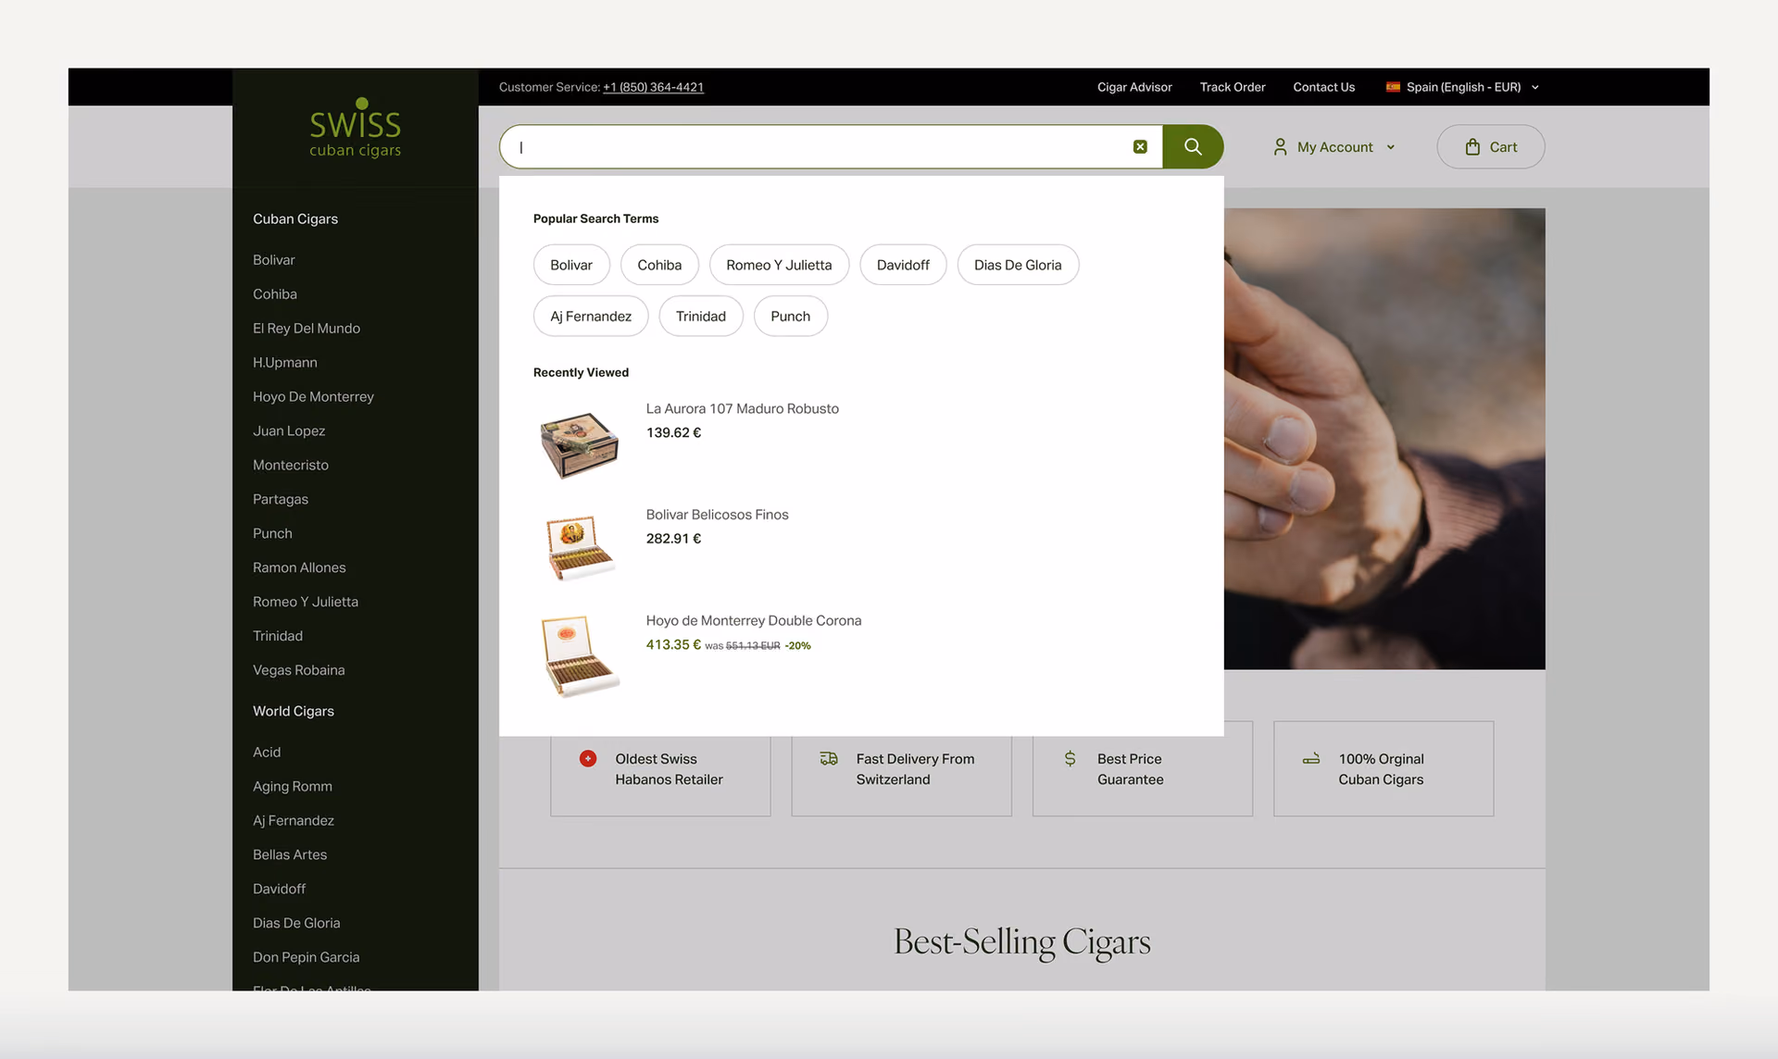Open Ramon Allones sidebar category
Screen dimensions: 1778x1059
point(299,568)
